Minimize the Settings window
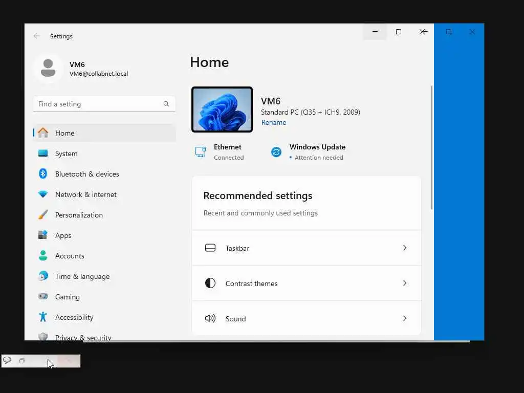This screenshot has height=393, width=524. coord(375,32)
